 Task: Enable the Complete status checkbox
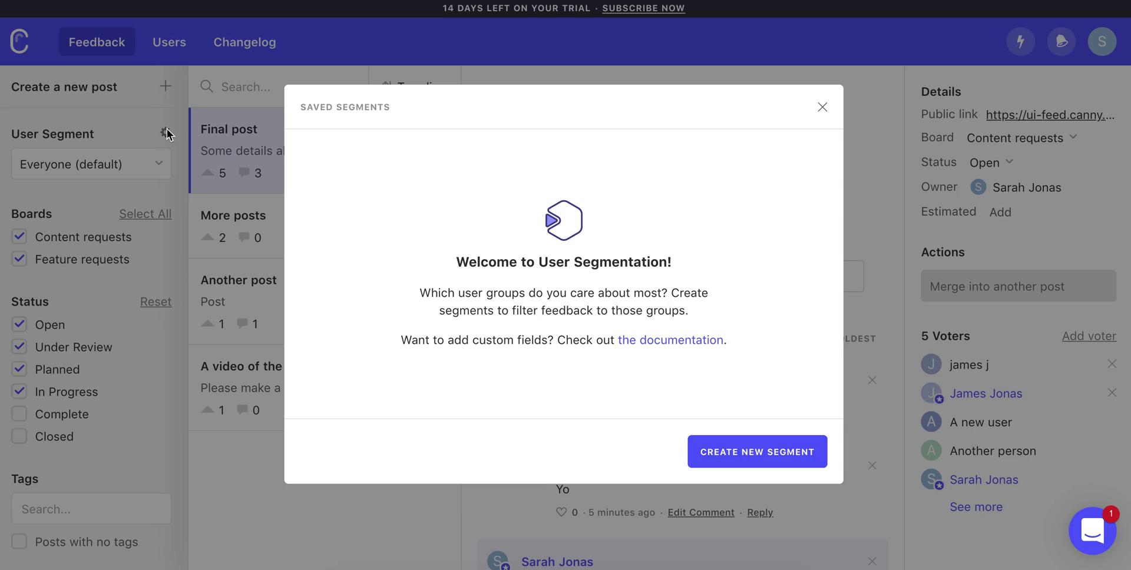19,414
